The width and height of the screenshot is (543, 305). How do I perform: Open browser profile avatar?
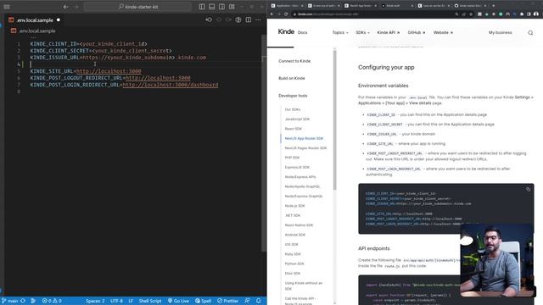click(536, 14)
